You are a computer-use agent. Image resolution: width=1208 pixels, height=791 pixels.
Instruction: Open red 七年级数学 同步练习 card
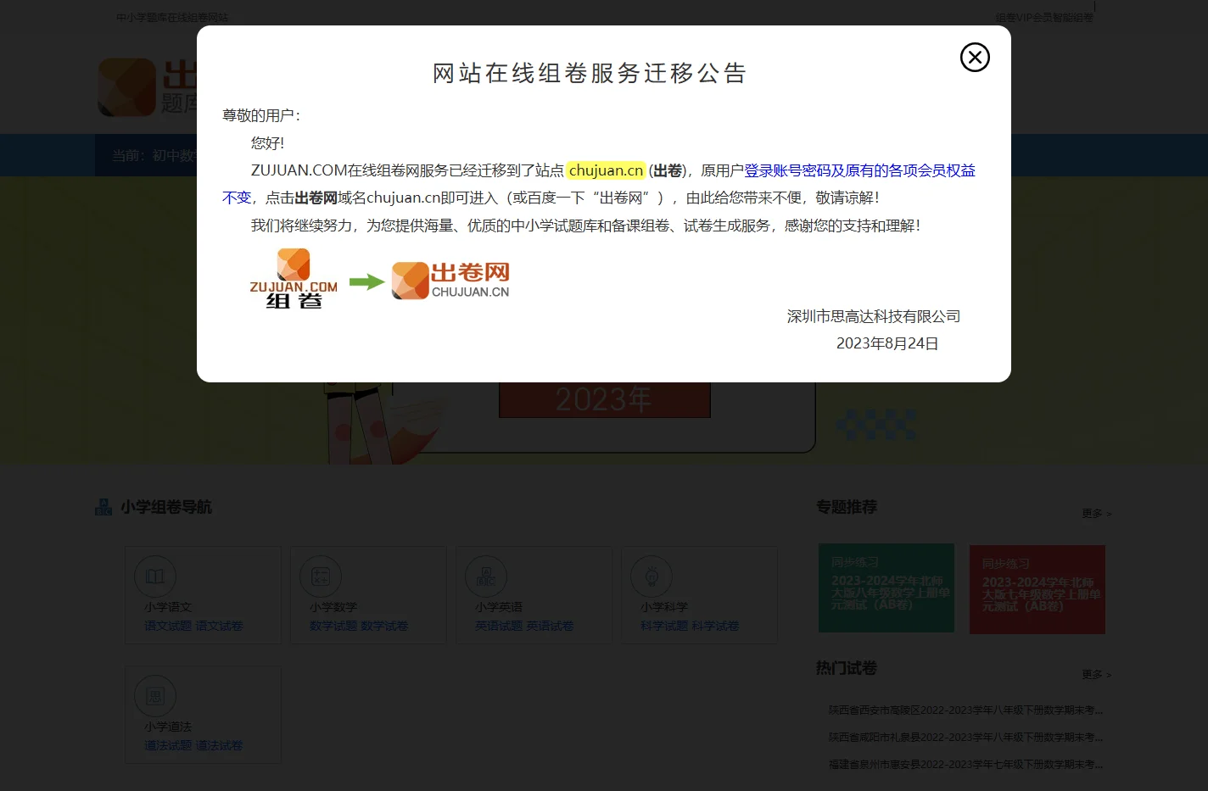coord(1037,589)
